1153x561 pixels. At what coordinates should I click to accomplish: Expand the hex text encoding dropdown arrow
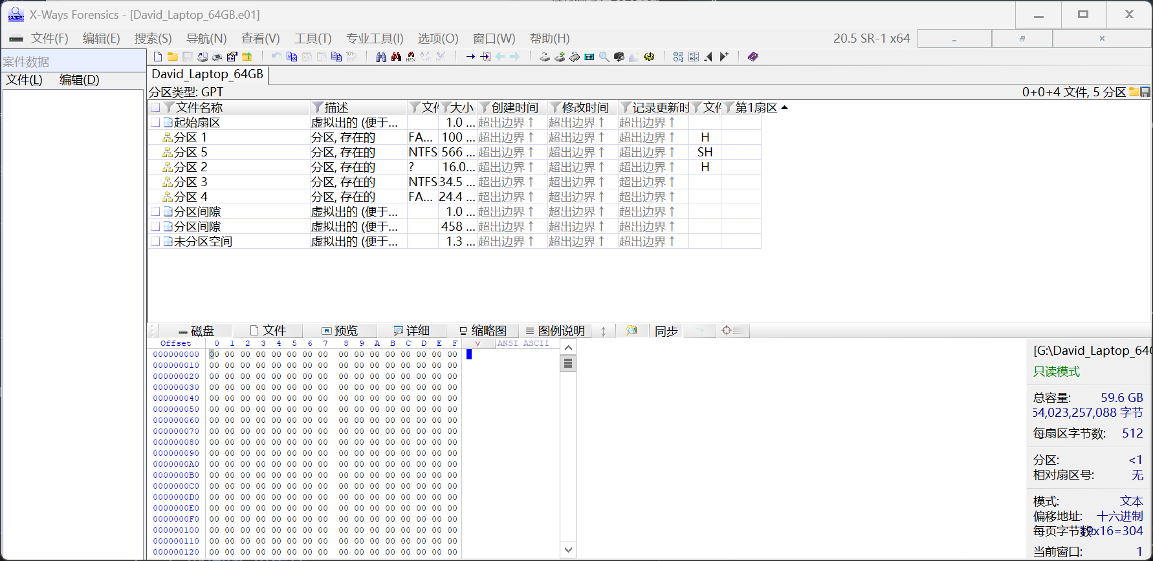478,344
